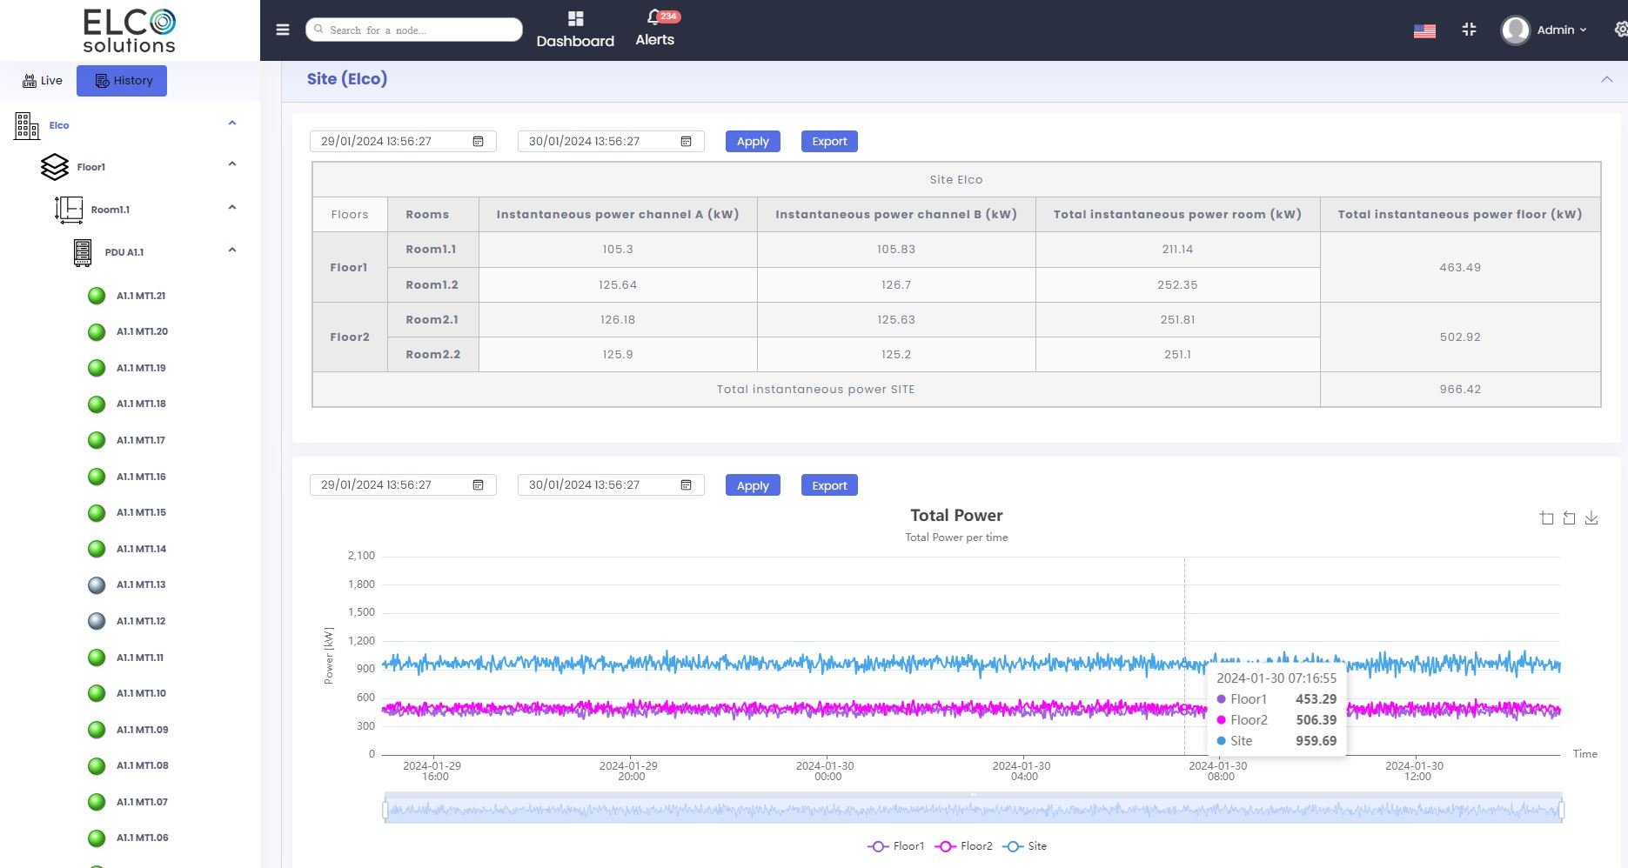1628x868 pixels.
Task: Switch to the Live tab
Action: (43, 81)
